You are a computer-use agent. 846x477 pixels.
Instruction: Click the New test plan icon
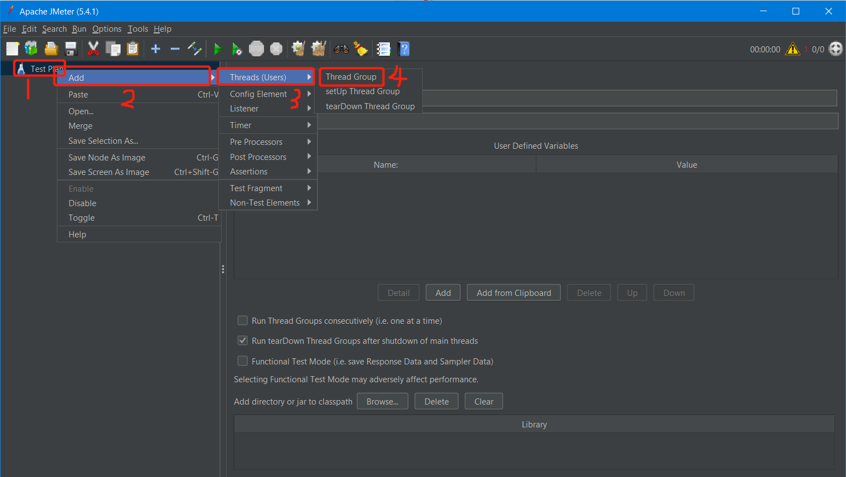(x=13, y=49)
